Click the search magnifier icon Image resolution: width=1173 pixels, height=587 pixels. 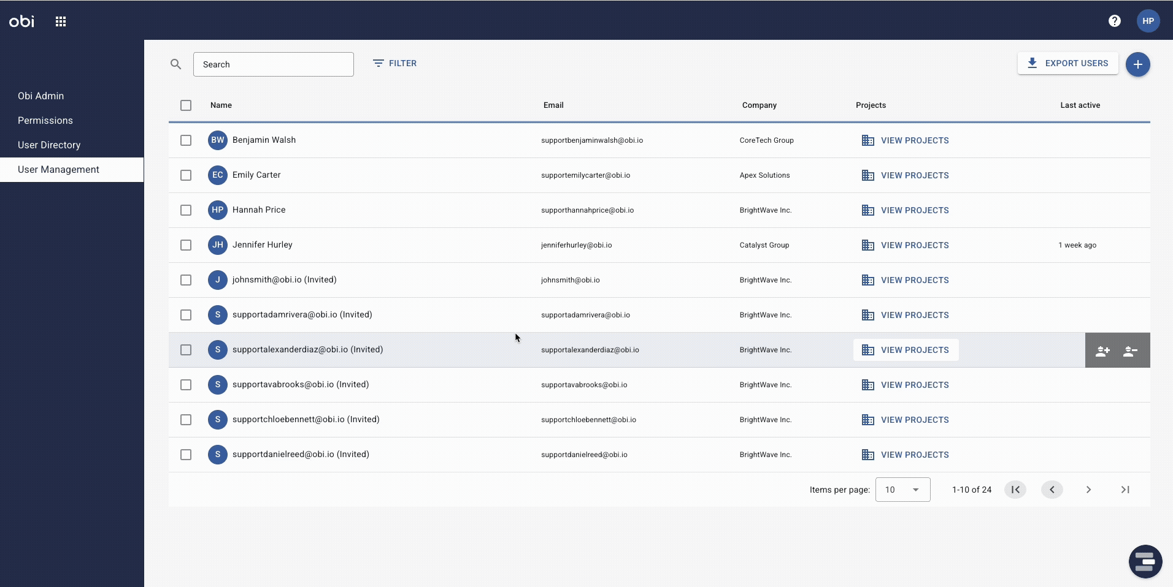coord(175,64)
